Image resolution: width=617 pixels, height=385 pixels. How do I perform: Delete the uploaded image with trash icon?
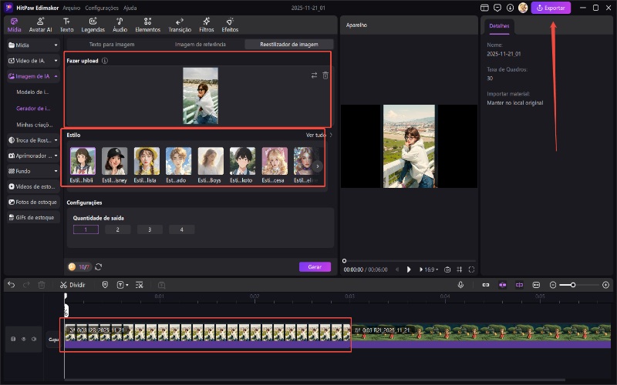[x=325, y=75]
